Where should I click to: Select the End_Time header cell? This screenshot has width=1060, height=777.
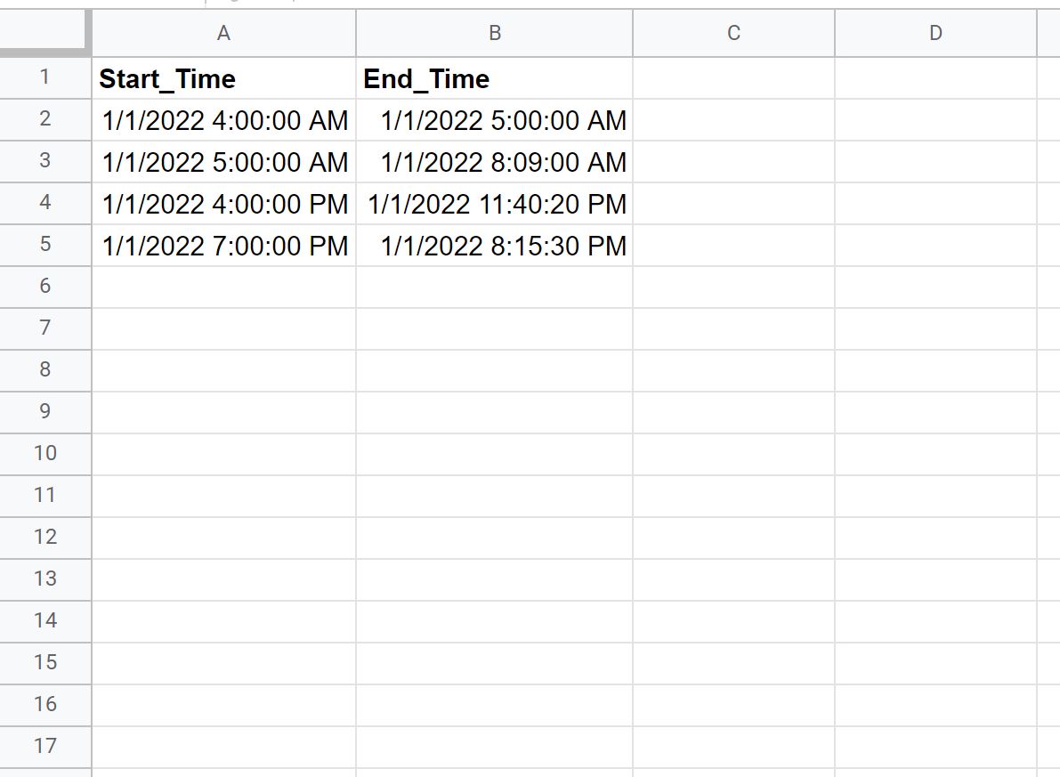click(494, 78)
